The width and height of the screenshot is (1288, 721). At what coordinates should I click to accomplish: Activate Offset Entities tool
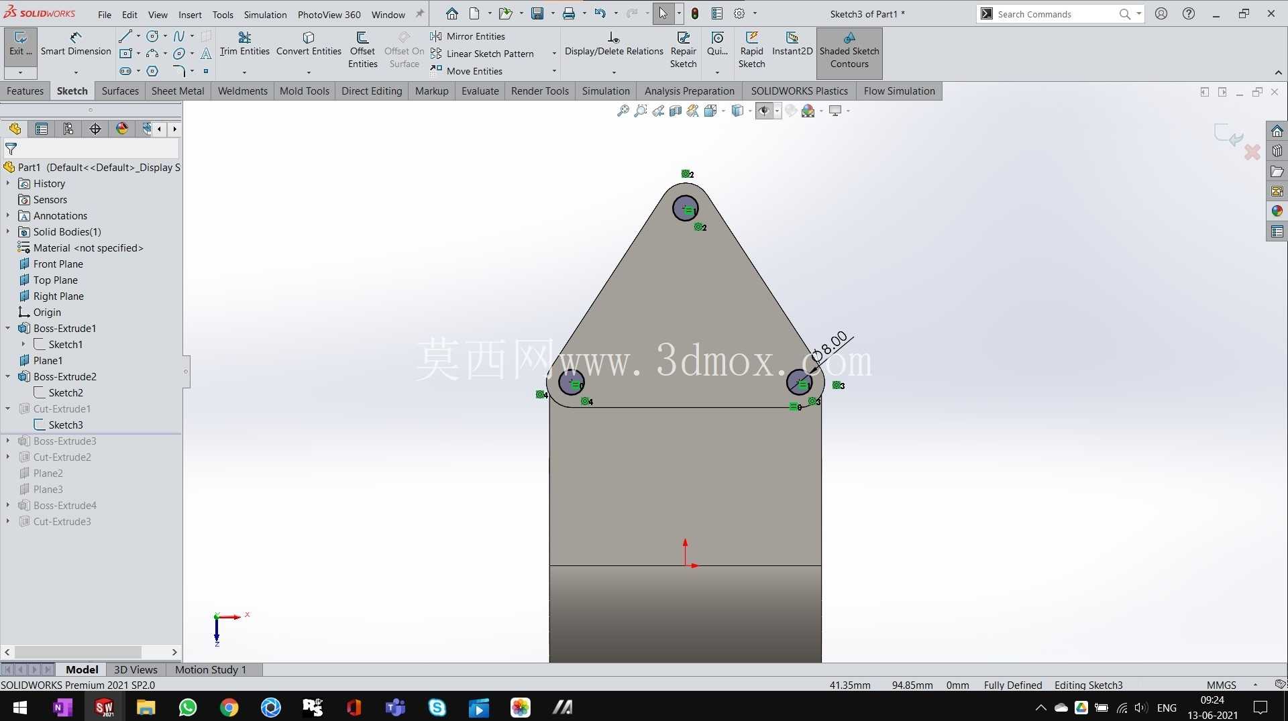(362, 50)
